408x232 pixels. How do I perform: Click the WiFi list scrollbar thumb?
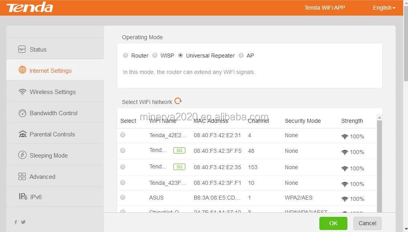click(x=380, y=166)
